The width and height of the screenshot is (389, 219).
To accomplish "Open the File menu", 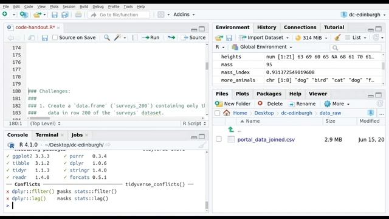I will click(x=5, y=7).
